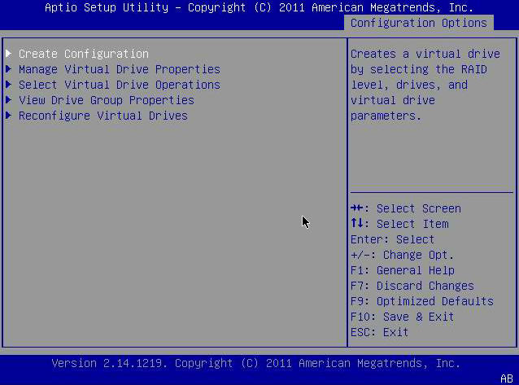Click the '+/-: Change Opt.' help line
This screenshot has height=385, width=519.
point(402,255)
